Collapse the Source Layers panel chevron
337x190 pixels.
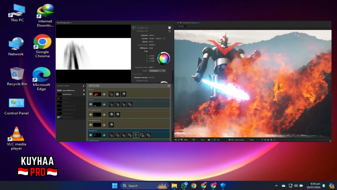coord(83,86)
